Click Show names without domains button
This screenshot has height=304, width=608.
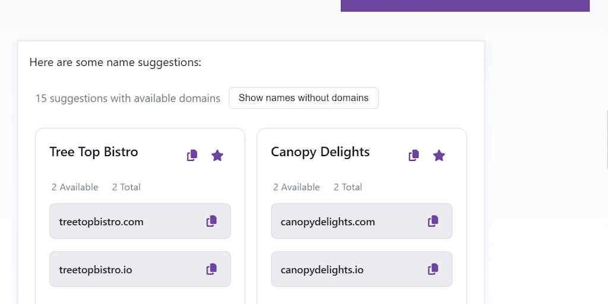pos(303,98)
